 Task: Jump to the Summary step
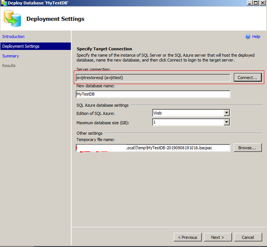[11, 56]
